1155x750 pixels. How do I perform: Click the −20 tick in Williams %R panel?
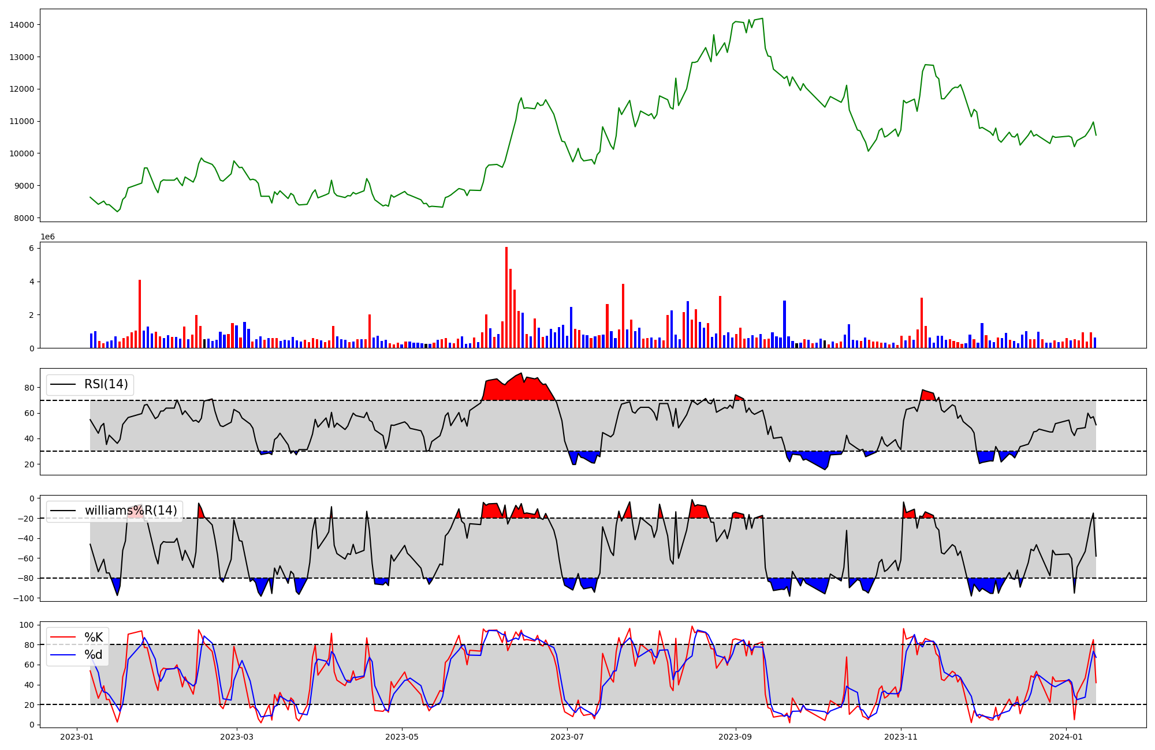[25, 519]
